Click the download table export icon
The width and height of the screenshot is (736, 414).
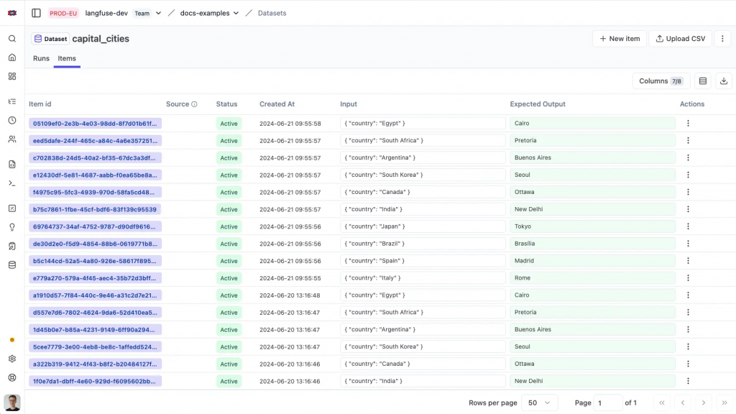click(x=723, y=80)
